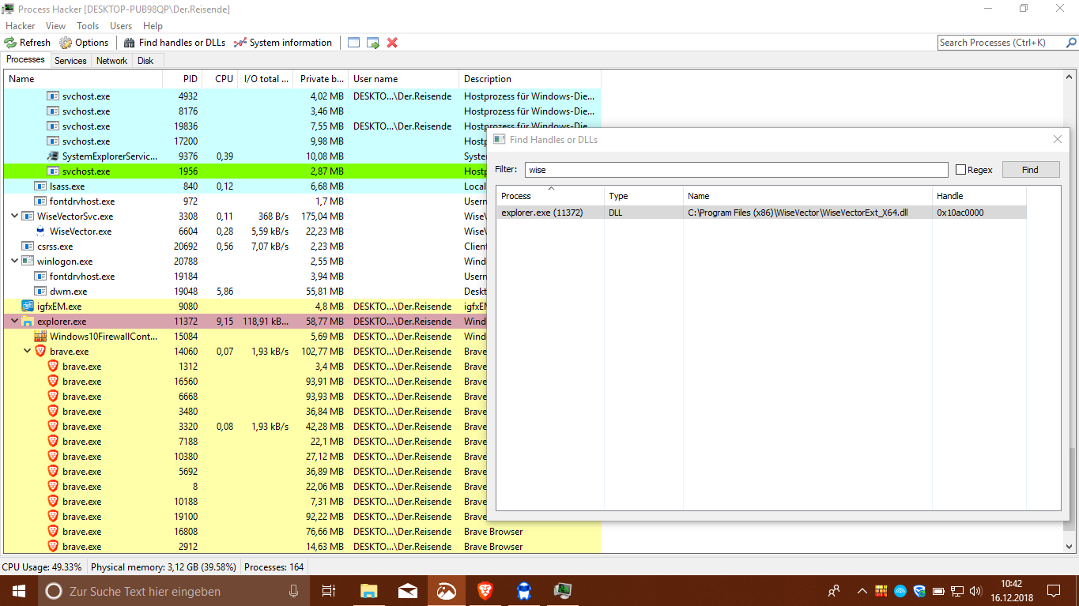
Task: Collapse the WiseVectorSvc.exe tree node
Action: pos(15,216)
